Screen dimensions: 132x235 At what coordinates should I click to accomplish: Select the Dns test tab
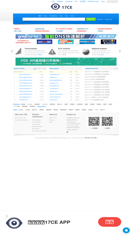pos(61,16)
